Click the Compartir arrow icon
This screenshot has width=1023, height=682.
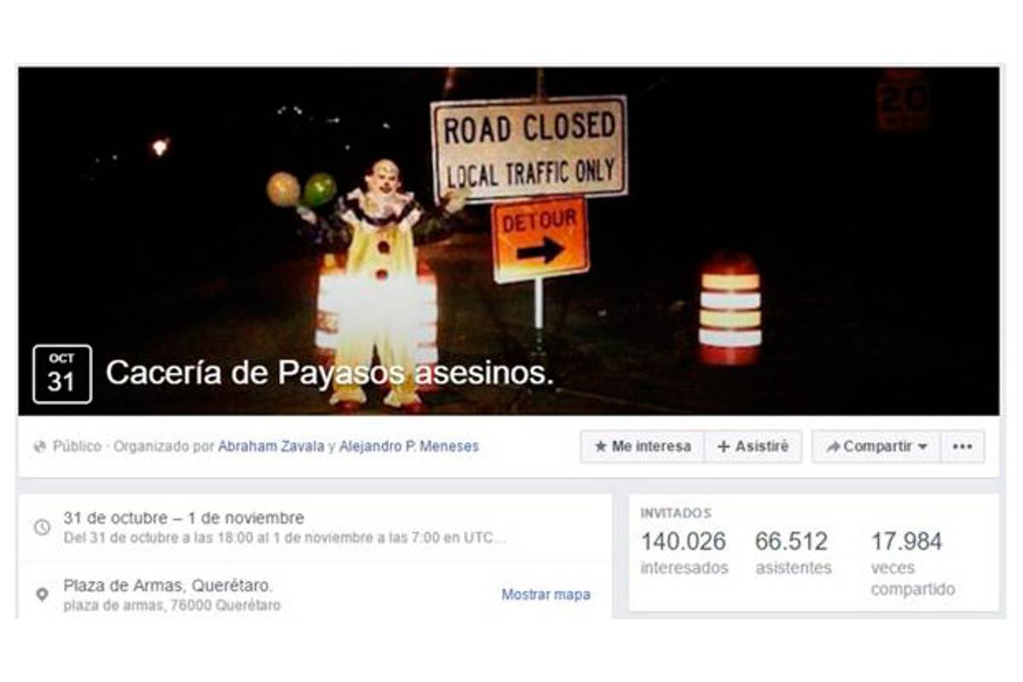(x=833, y=447)
